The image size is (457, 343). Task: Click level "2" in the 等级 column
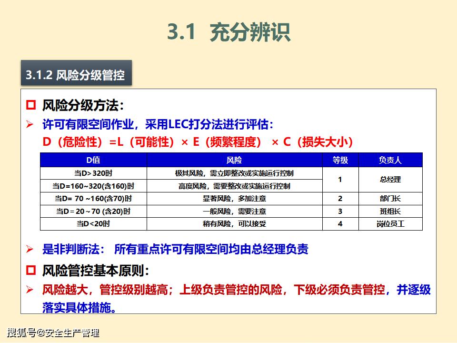click(340, 199)
